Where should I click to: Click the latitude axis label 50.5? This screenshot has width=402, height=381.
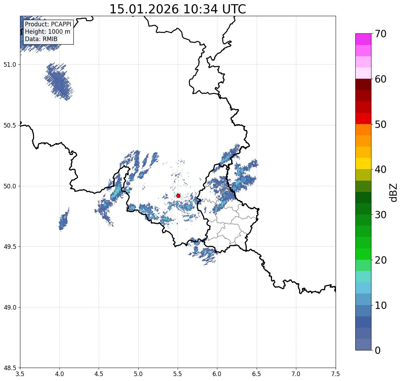tap(10, 125)
